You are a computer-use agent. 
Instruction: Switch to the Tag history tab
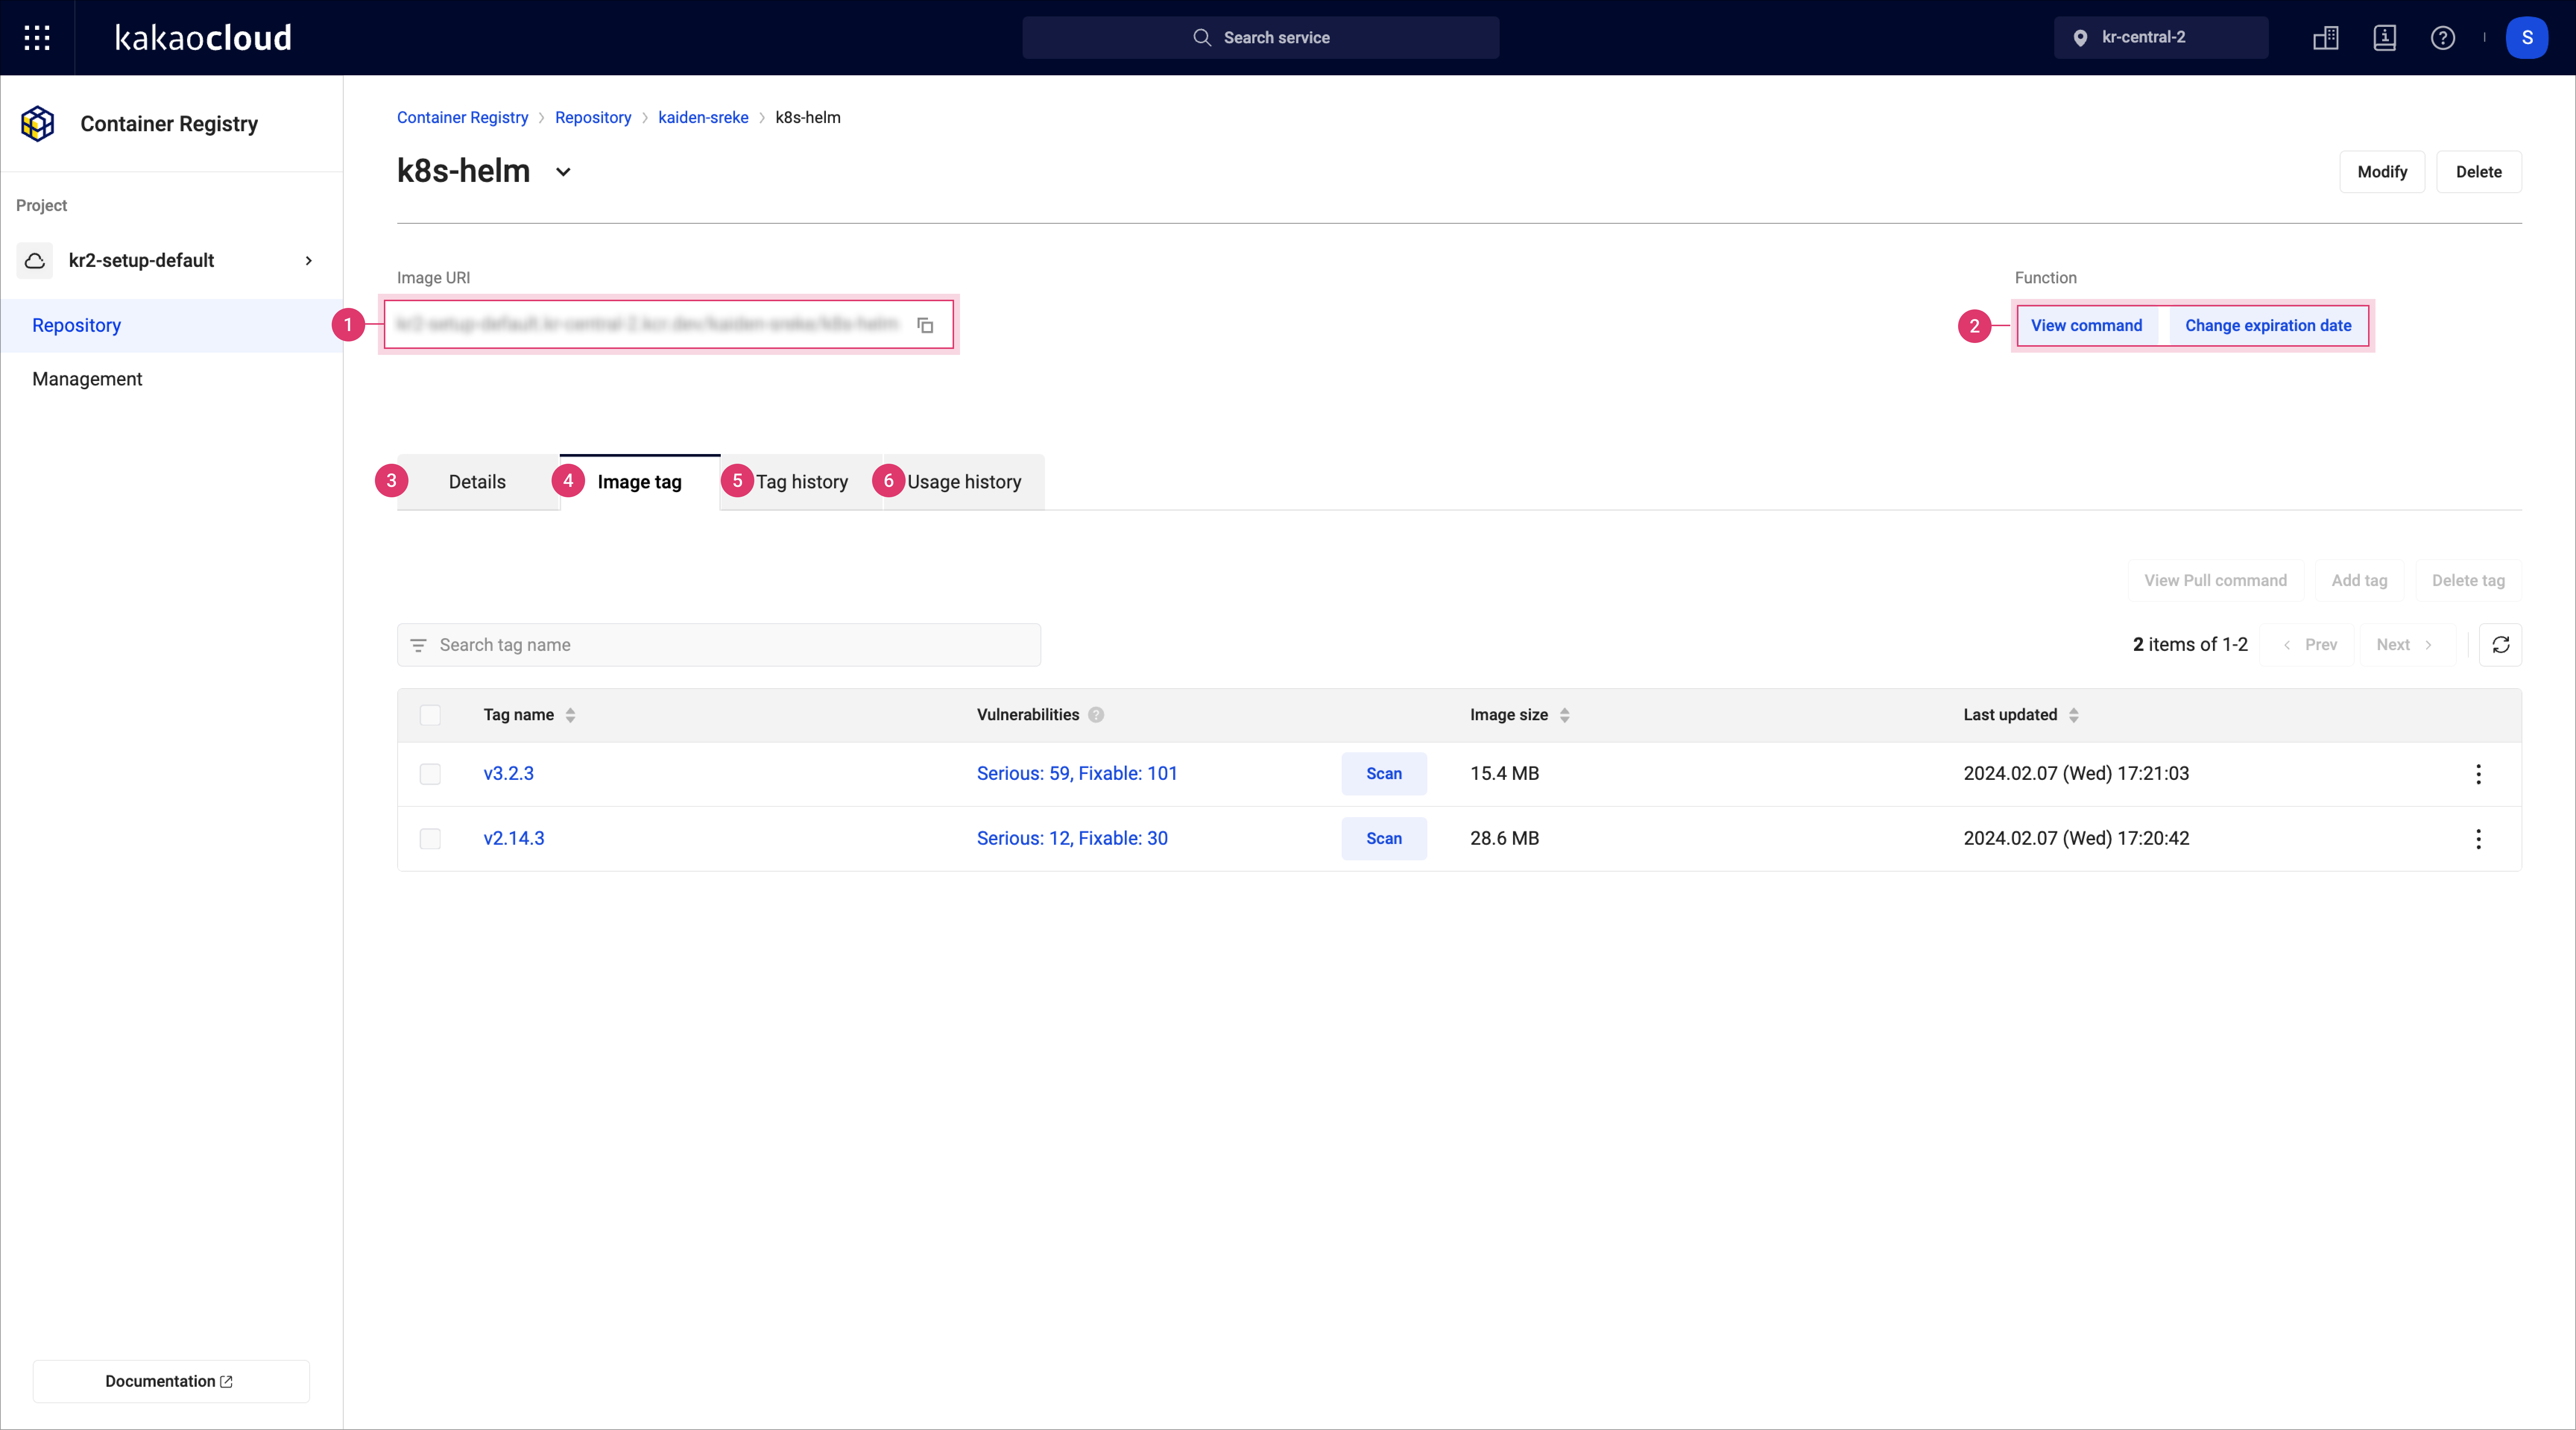(x=802, y=482)
